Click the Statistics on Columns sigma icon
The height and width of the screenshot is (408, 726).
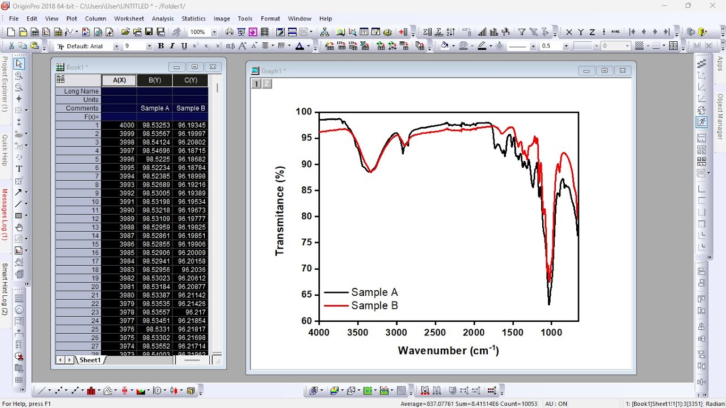[428, 32]
